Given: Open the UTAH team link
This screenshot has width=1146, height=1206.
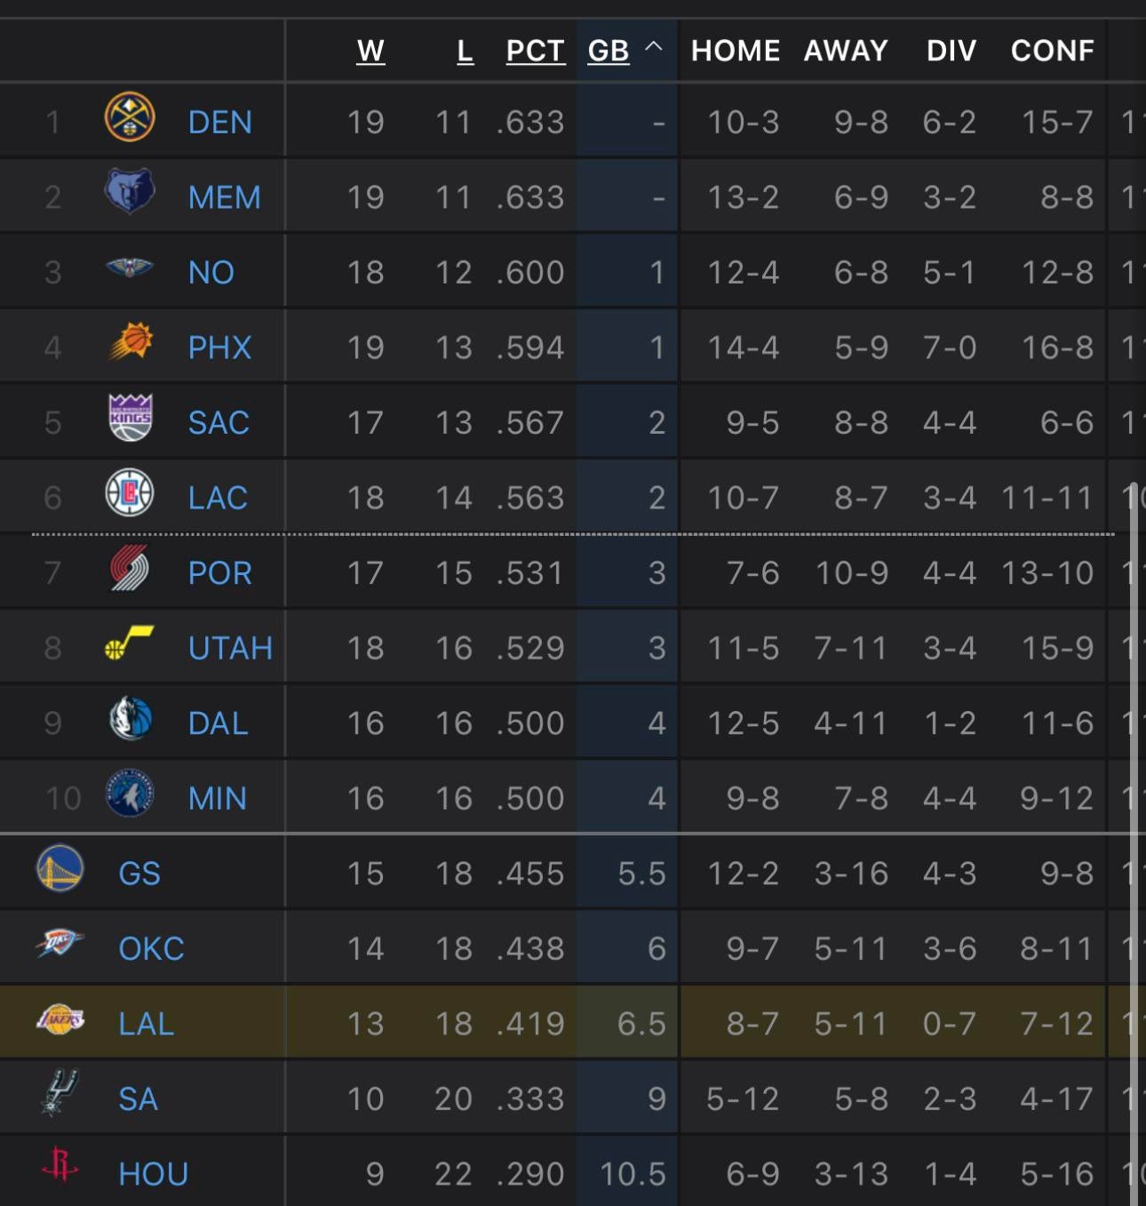Looking at the screenshot, I should [230, 648].
